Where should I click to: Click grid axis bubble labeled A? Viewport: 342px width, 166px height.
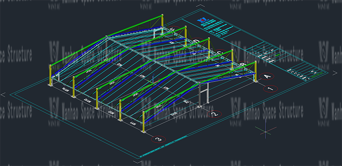pos(267,76)
